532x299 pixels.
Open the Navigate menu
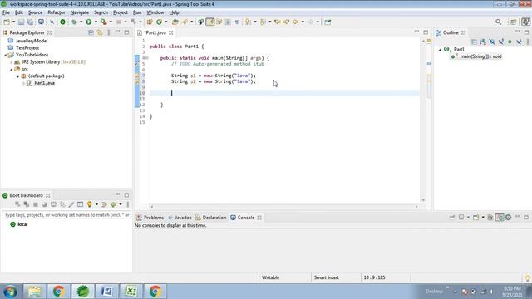[x=80, y=12]
